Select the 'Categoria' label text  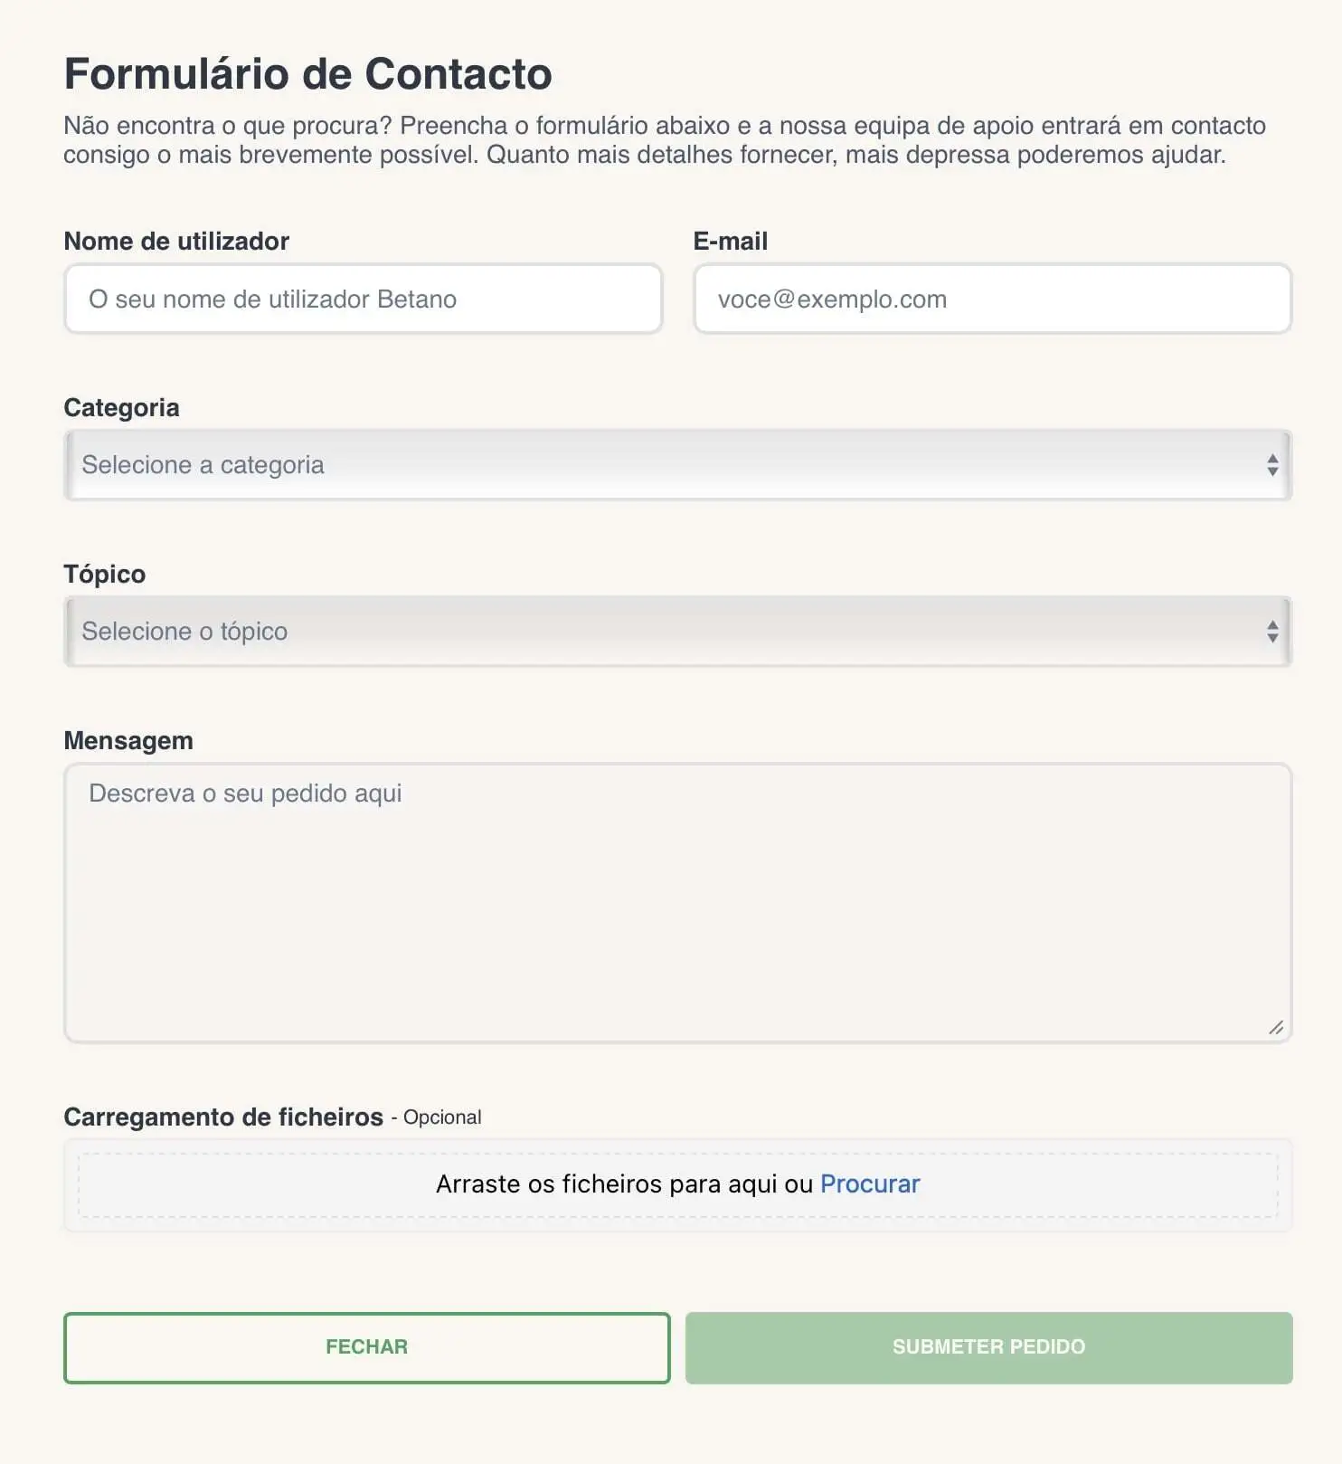tap(121, 408)
